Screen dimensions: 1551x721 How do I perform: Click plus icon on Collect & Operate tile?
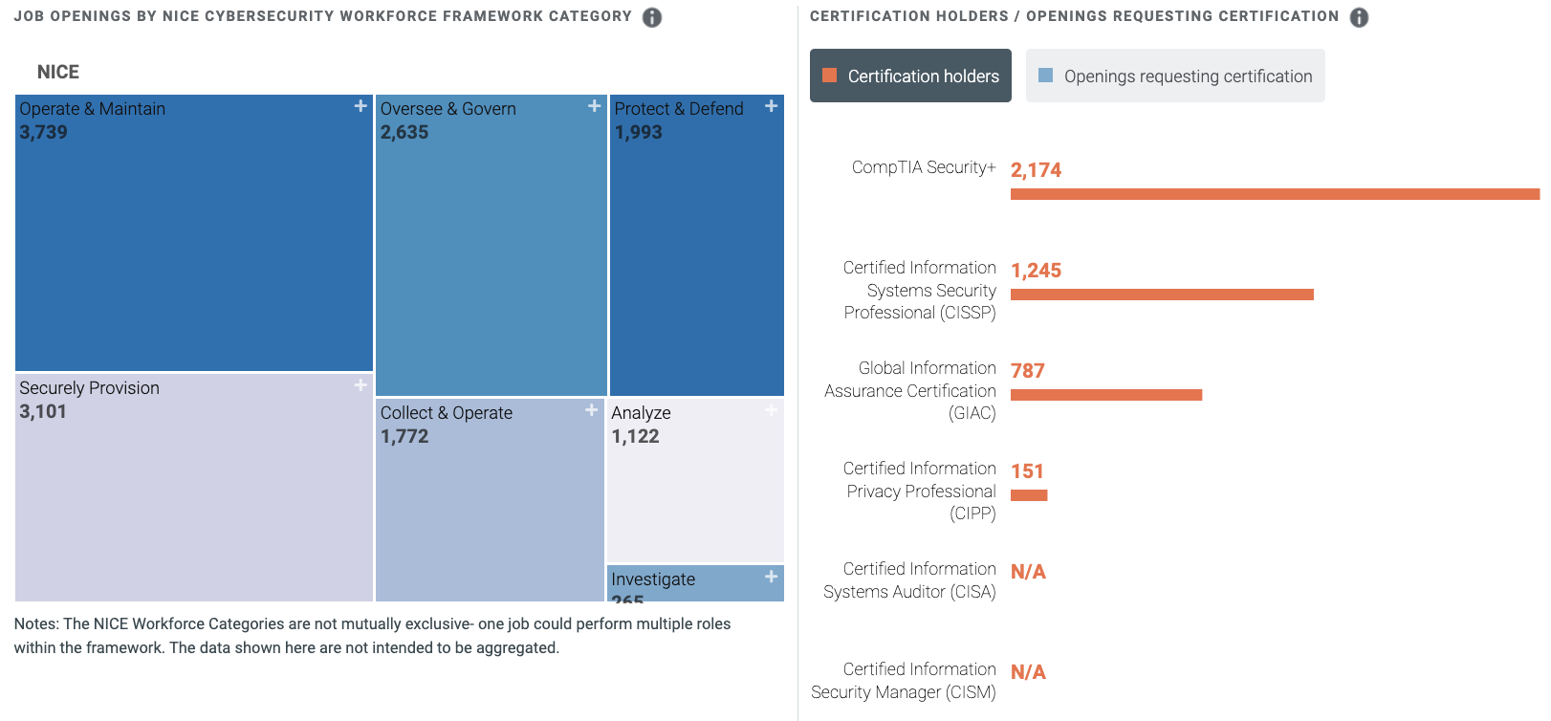[x=592, y=410]
